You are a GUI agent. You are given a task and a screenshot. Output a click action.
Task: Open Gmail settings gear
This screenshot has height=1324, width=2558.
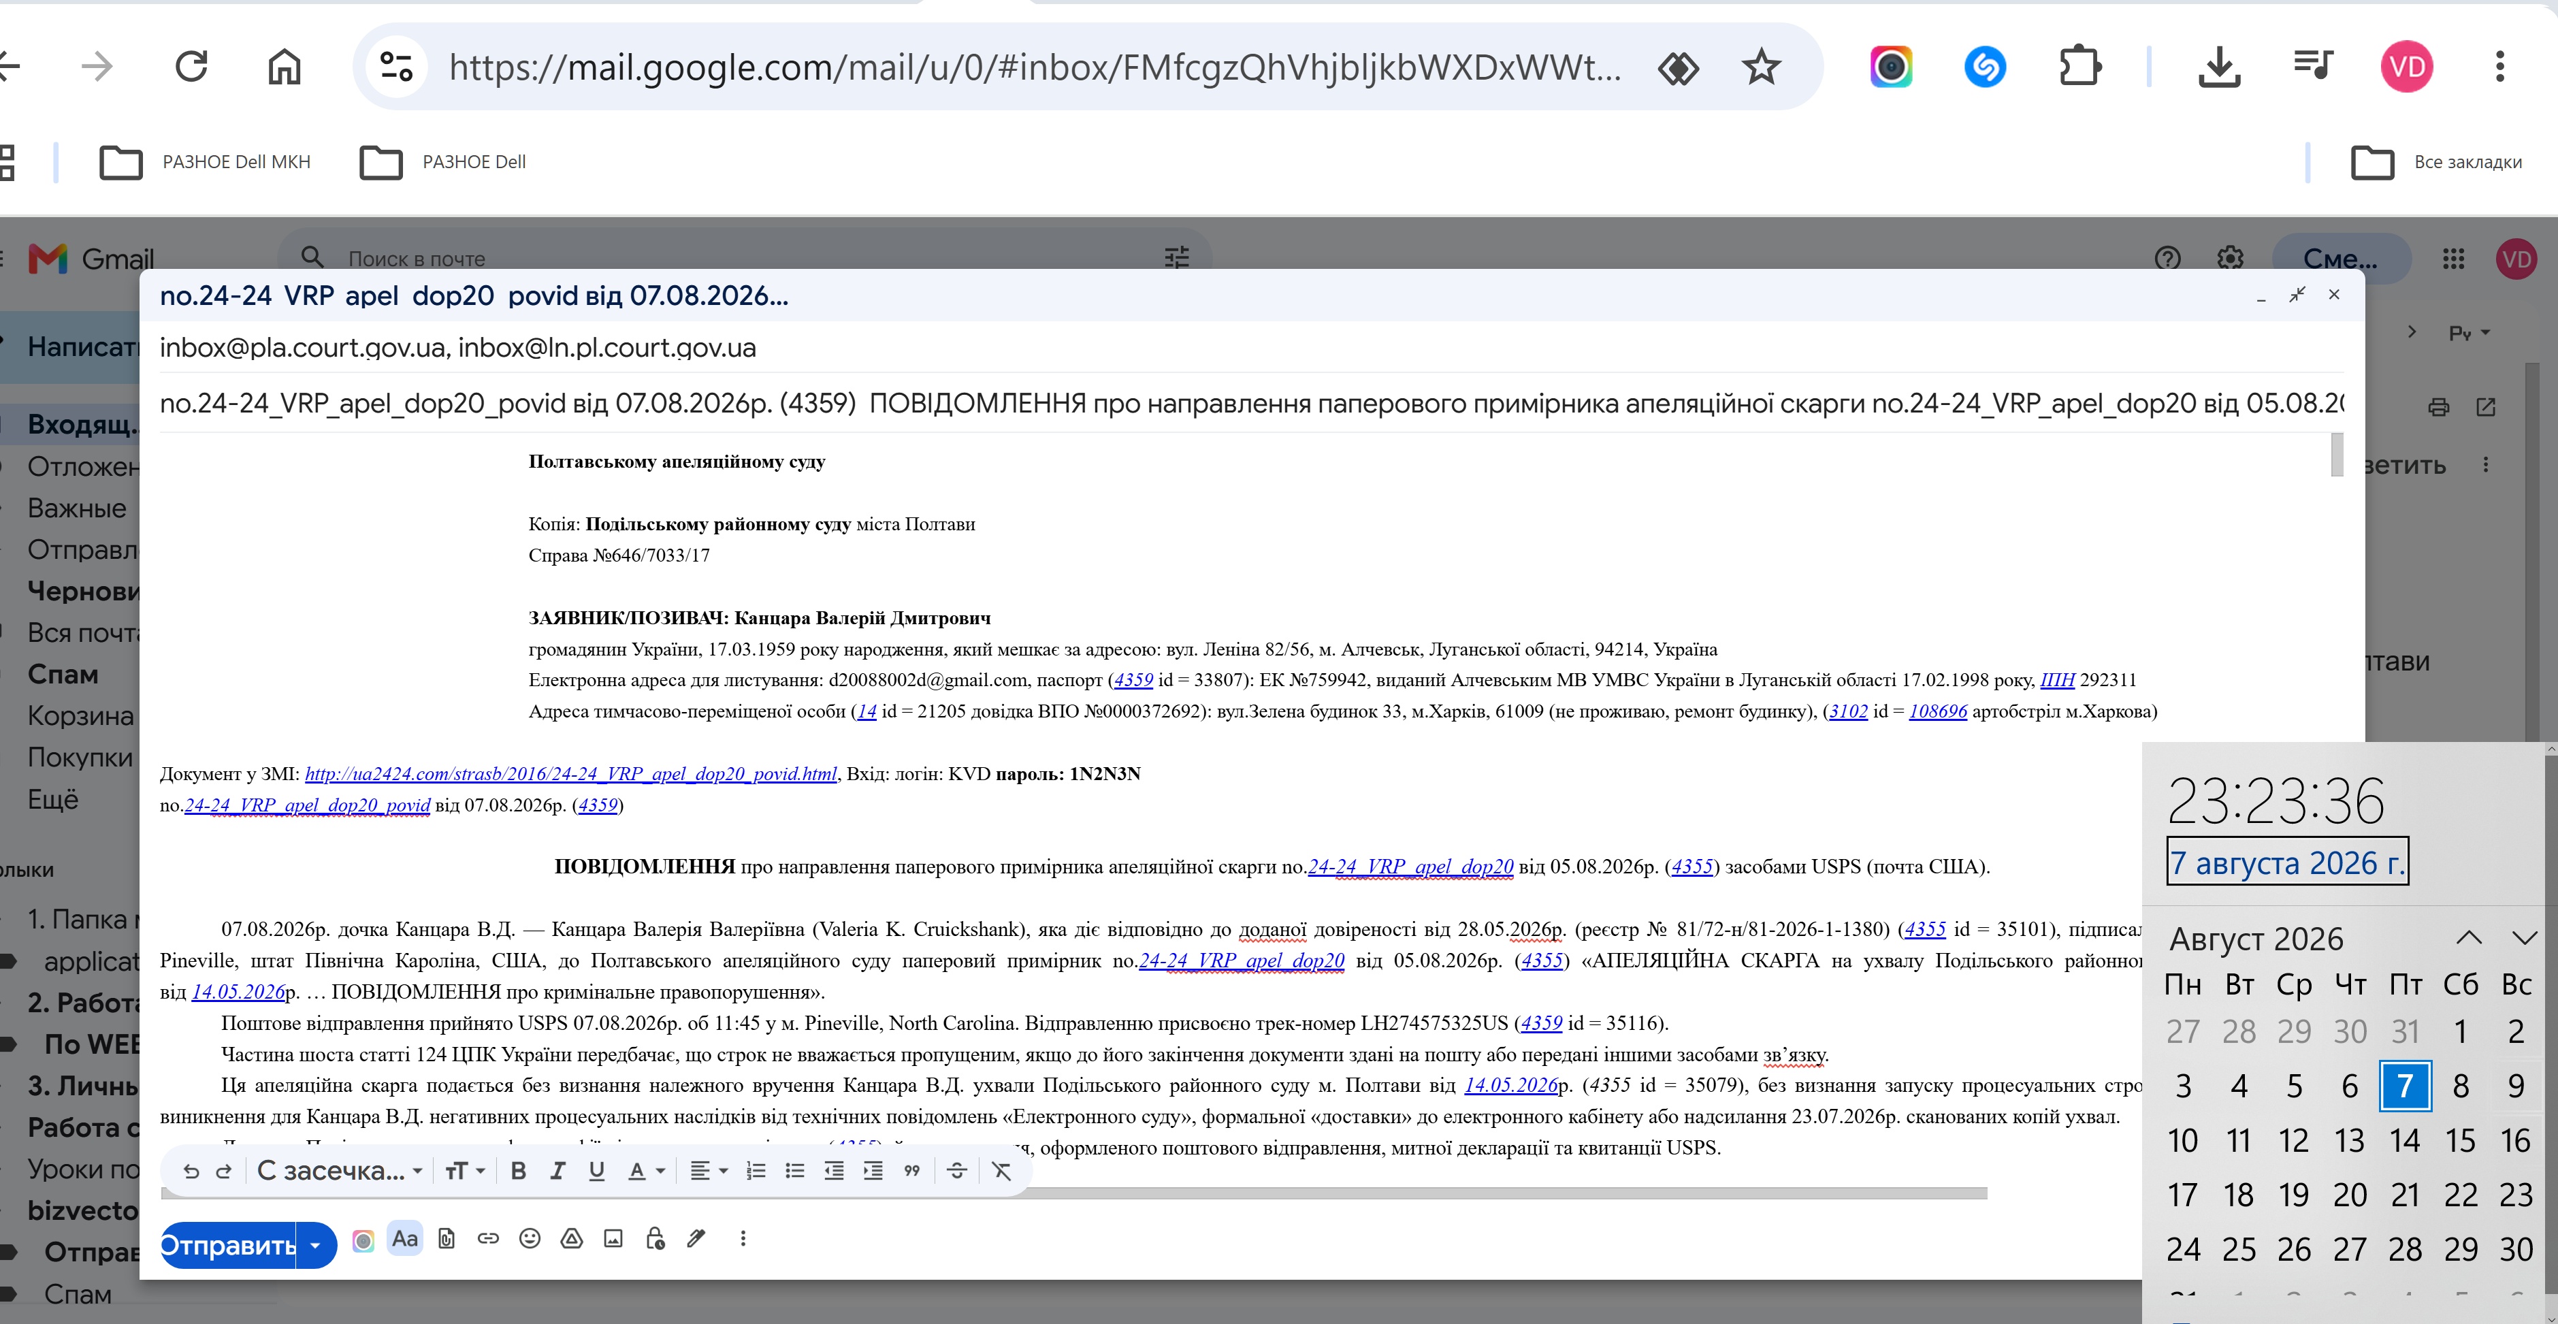[x=2231, y=259]
